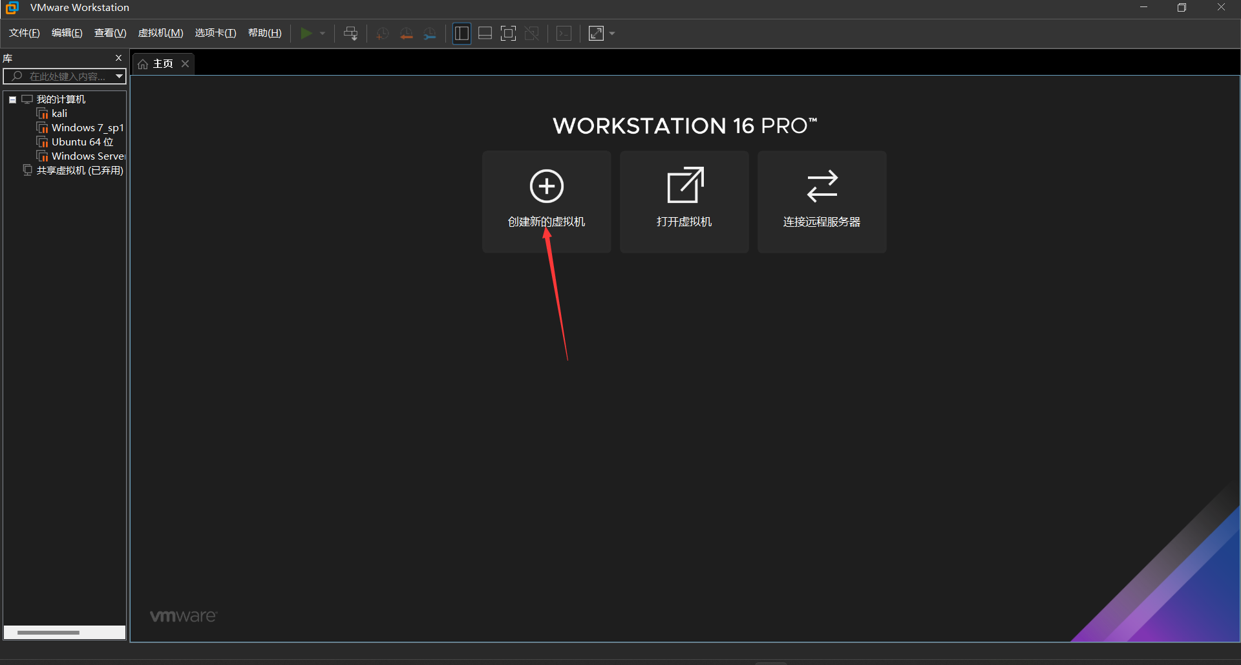Viewport: 1241px width, 665px height.
Task: Click the revert to snapshot icon
Action: pos(406,34)
